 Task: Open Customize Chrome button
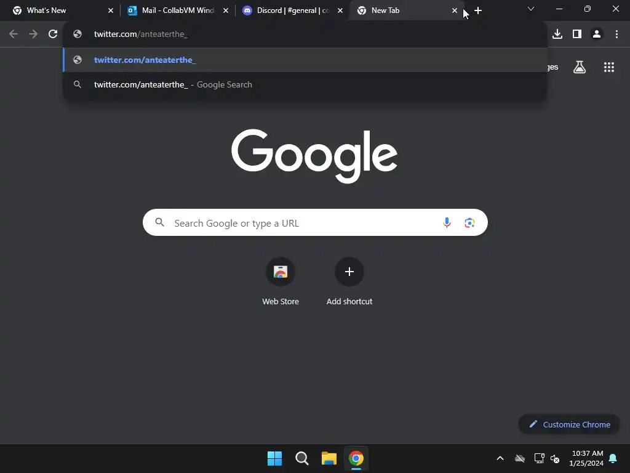(x=569, y=424)
